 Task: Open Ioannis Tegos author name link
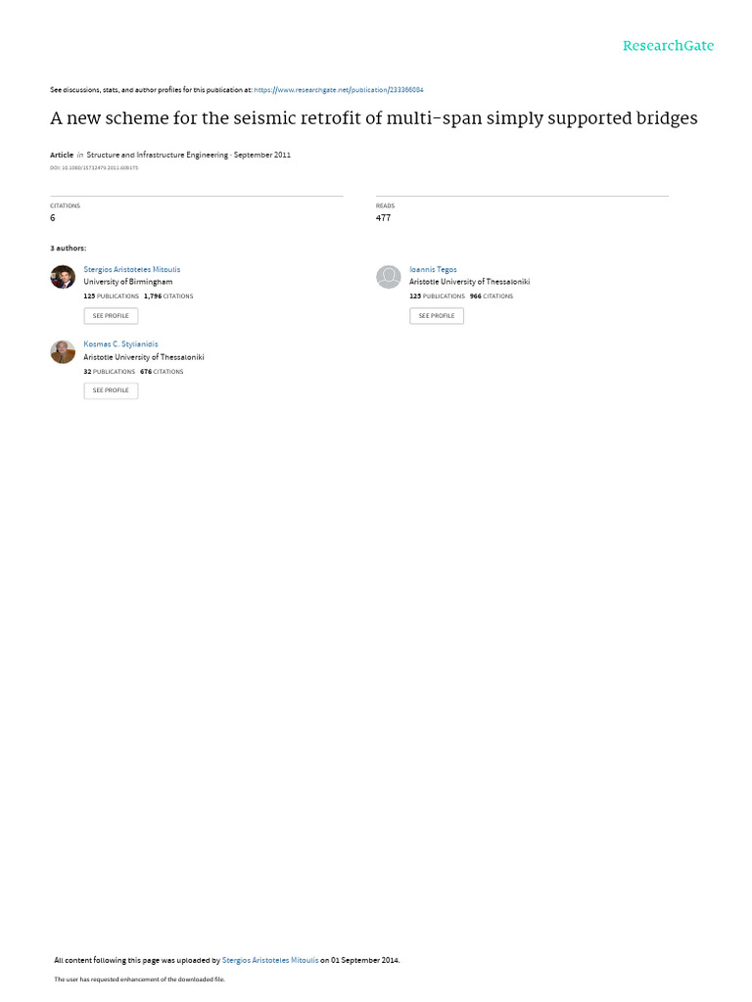point(433,270)
